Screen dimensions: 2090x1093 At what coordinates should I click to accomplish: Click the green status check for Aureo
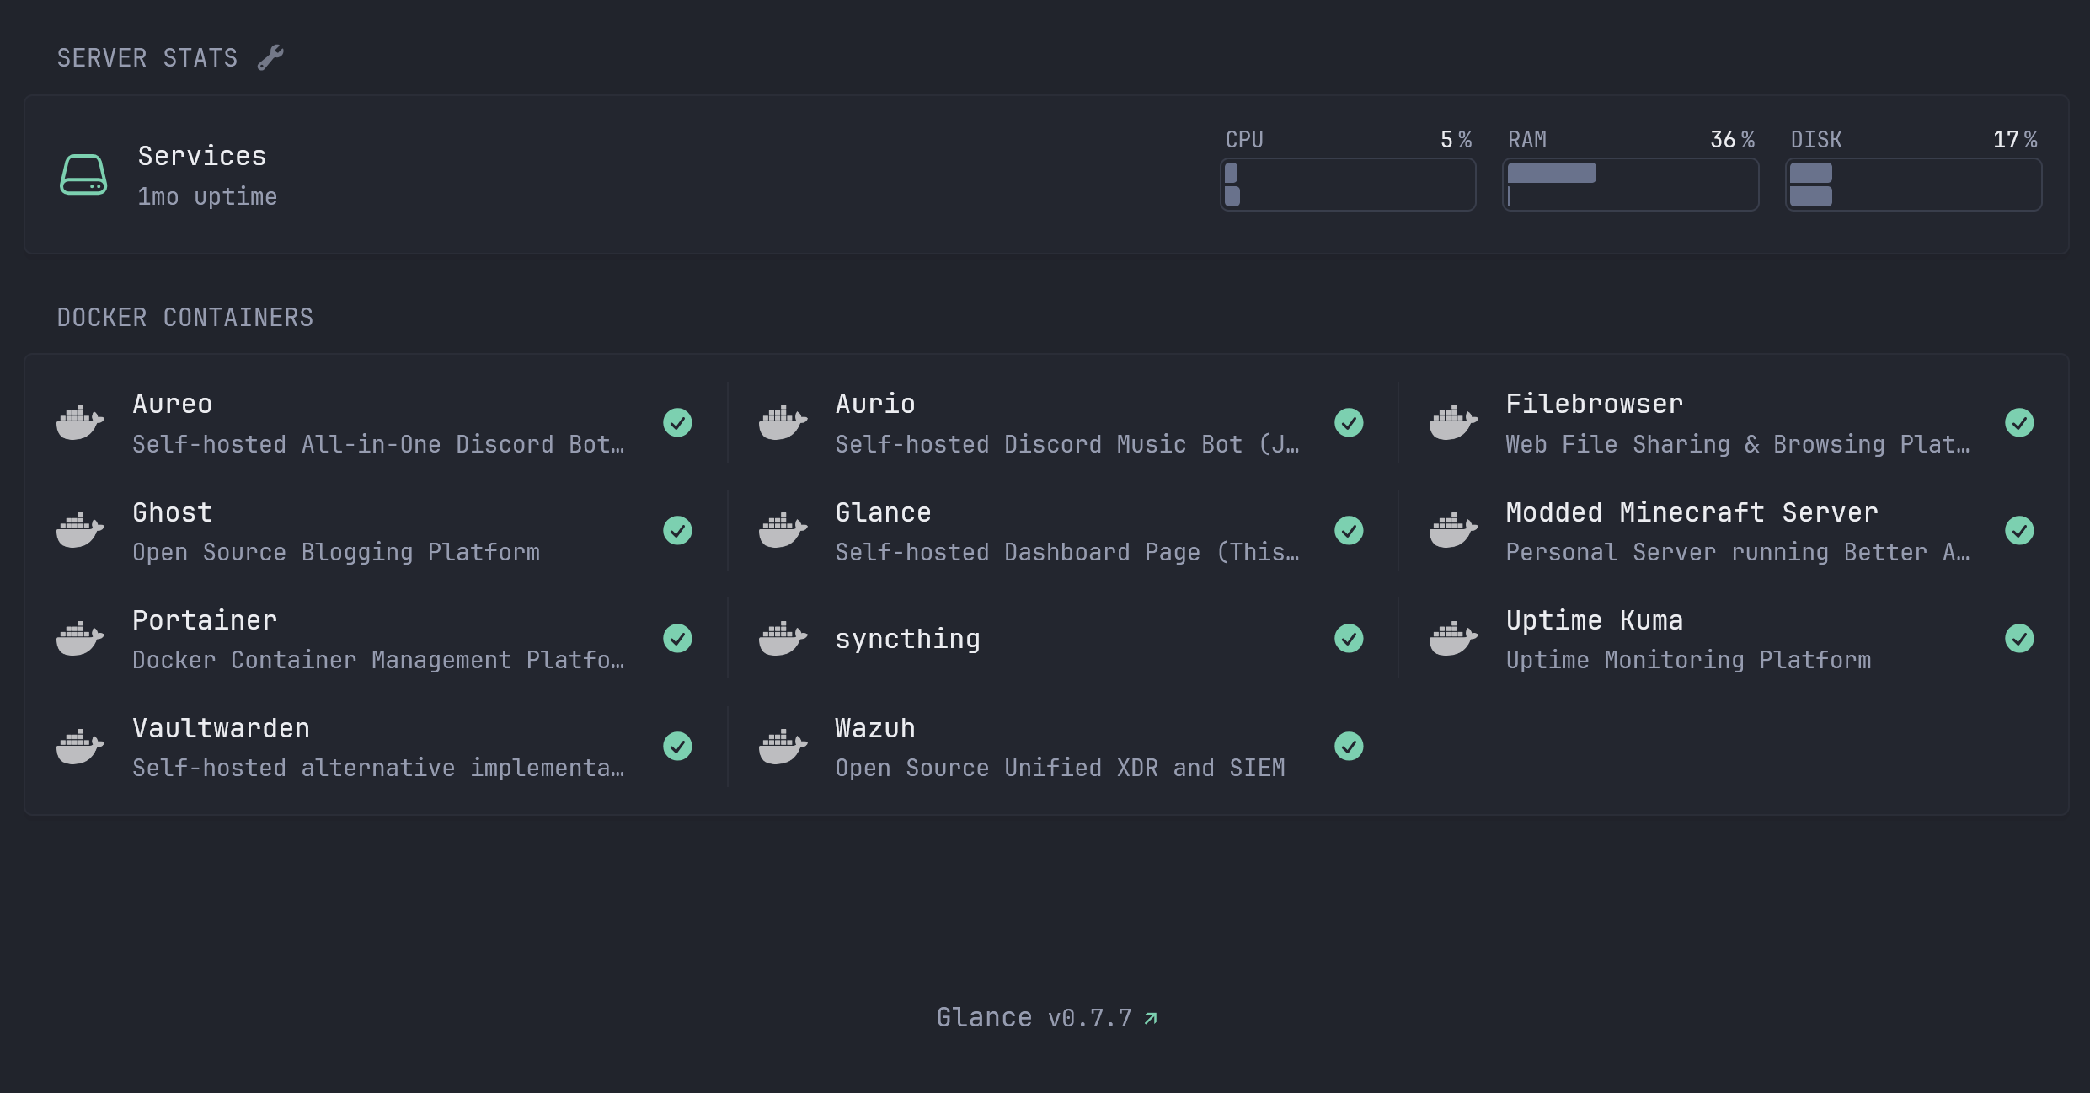coord(677,422)
